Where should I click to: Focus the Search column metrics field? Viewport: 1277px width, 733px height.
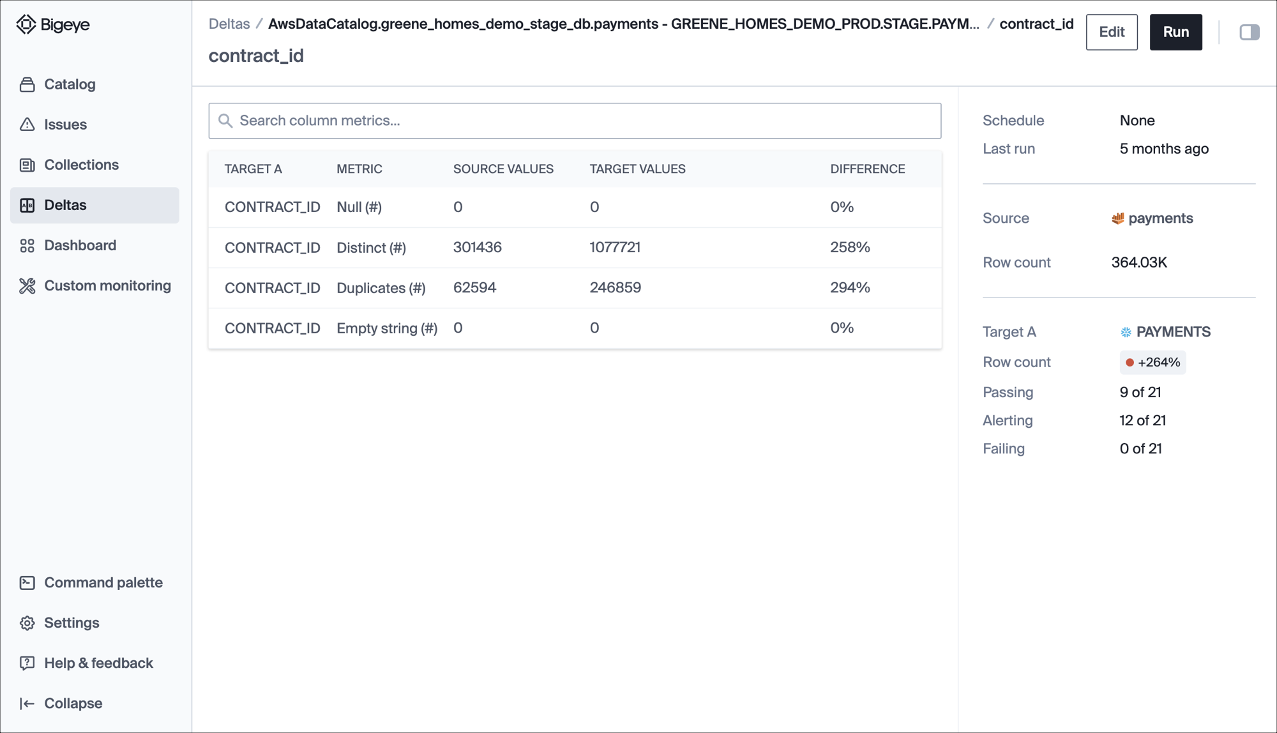[x=575, y=121]
